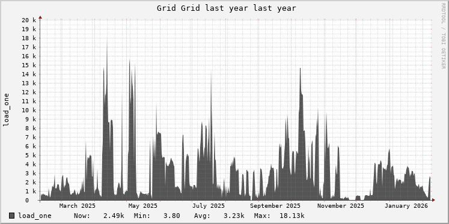Click the Now value '2.49k'
Viewport: 449px width, 224px height.
(x=114, y=216)
